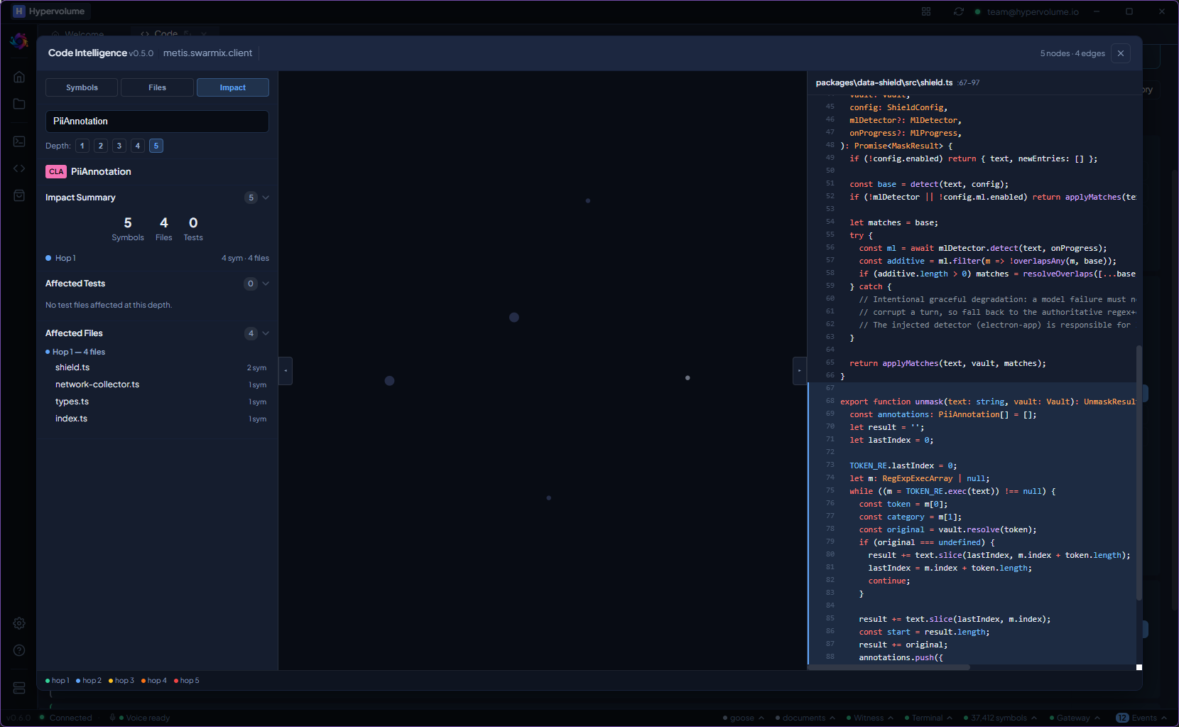The image size is (1179, 727).
Task: Click the left graph node
Action: pyautogui.click(x=389, y=381)
